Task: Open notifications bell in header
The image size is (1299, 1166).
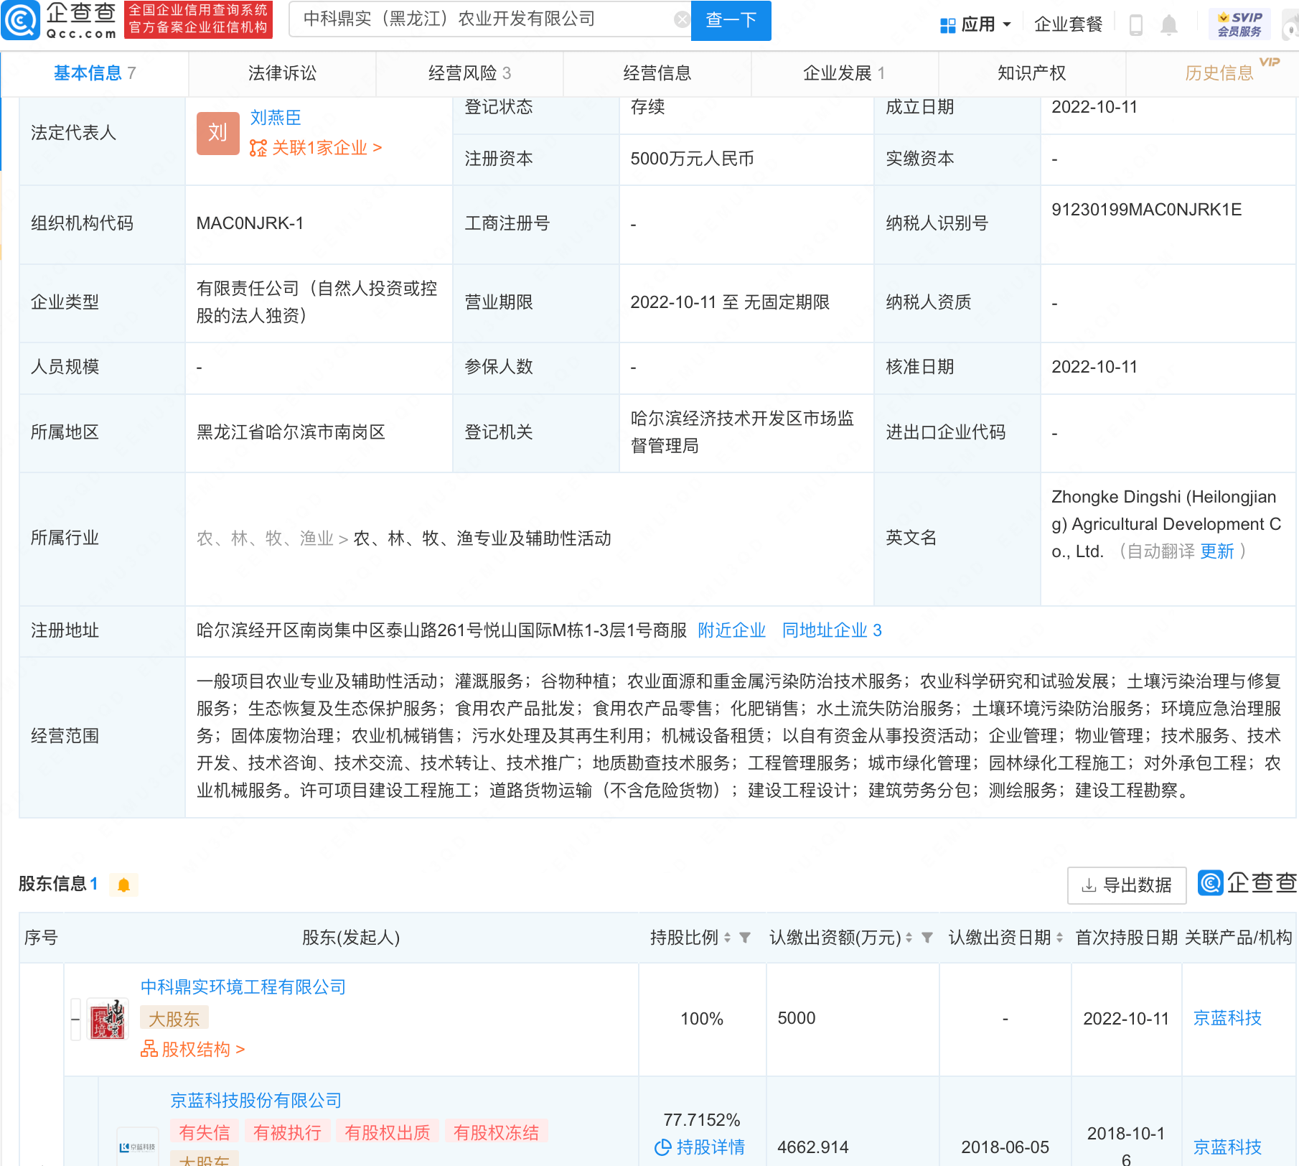Action: [1169, 25]
